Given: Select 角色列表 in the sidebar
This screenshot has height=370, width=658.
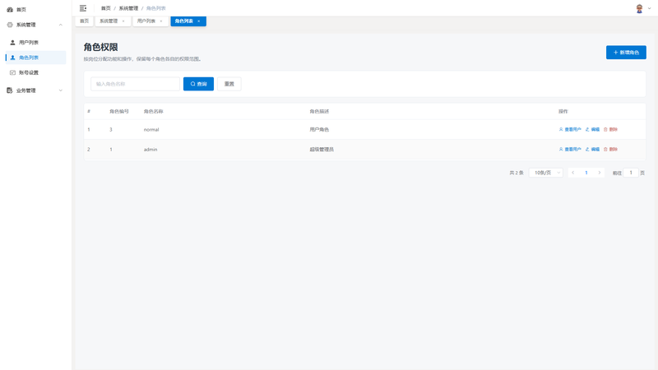Looking at the screenshot, I should point(35,58).
